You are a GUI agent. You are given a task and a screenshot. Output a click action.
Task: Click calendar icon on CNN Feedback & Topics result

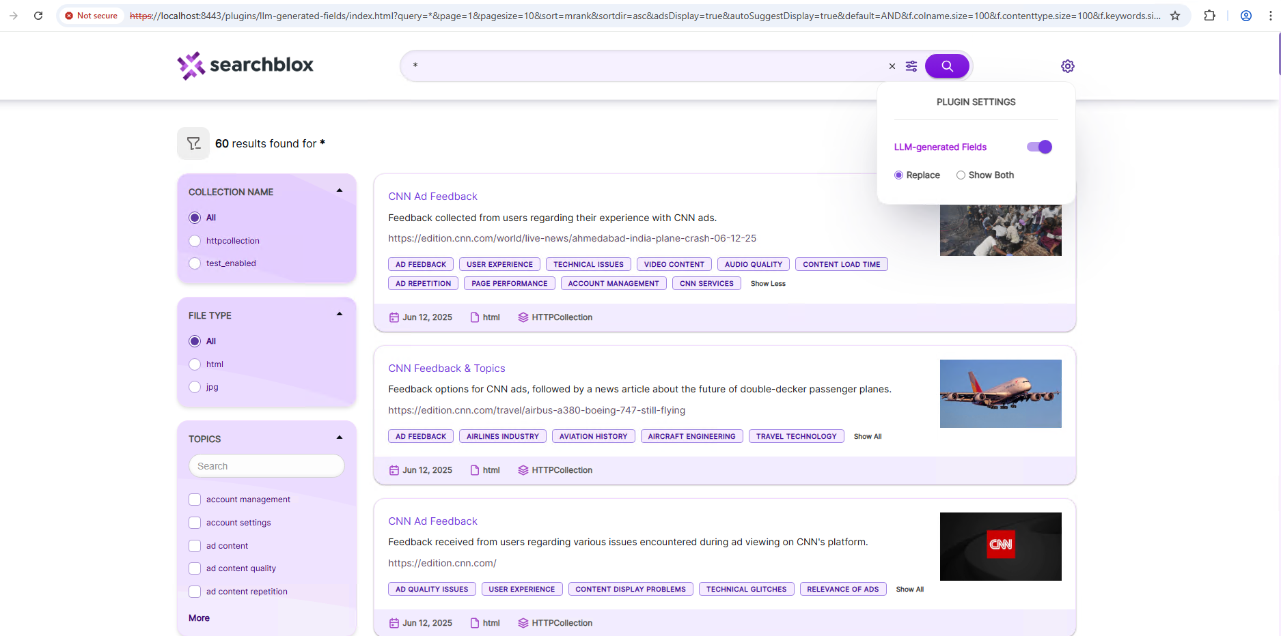[x=394, y=470]
